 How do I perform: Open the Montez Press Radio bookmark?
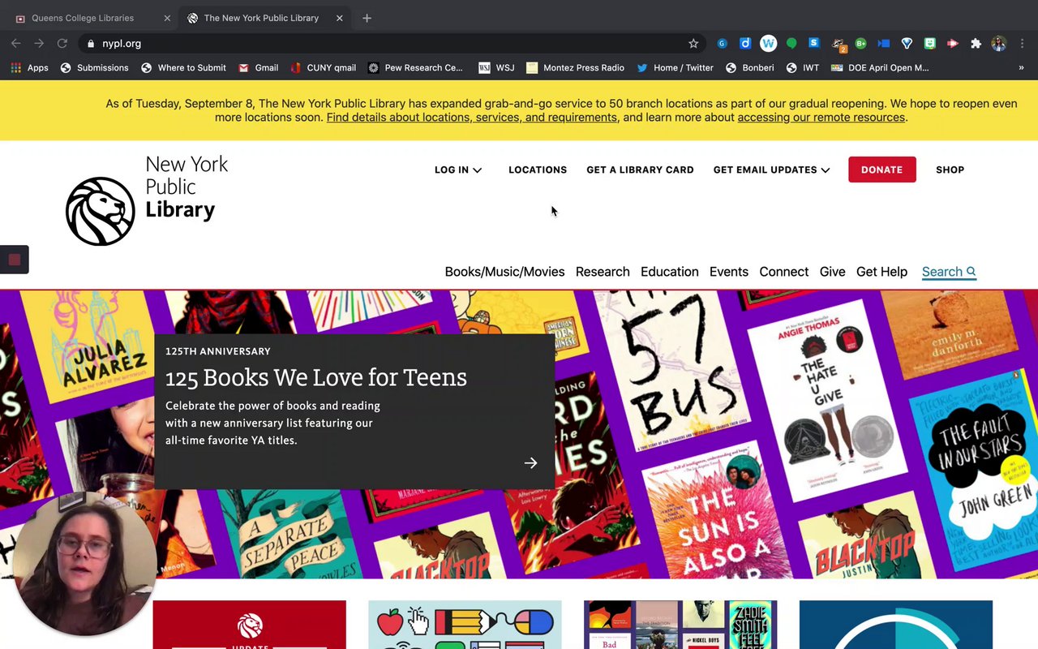point(575,68)
